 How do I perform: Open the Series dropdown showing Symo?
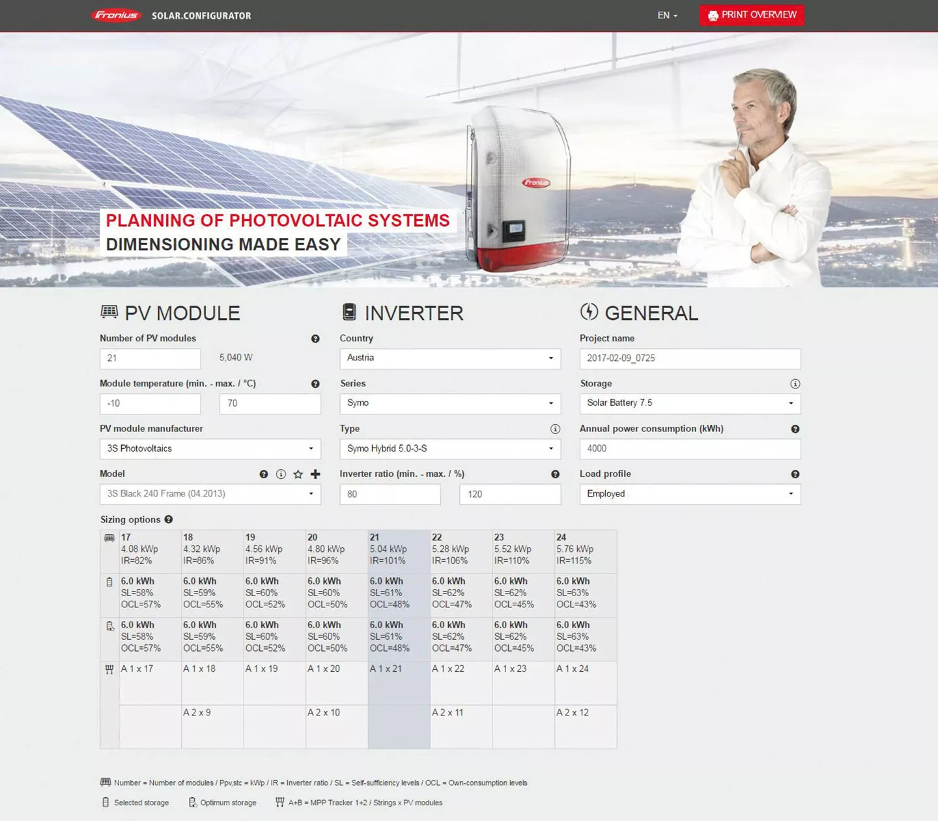(450, 403)
